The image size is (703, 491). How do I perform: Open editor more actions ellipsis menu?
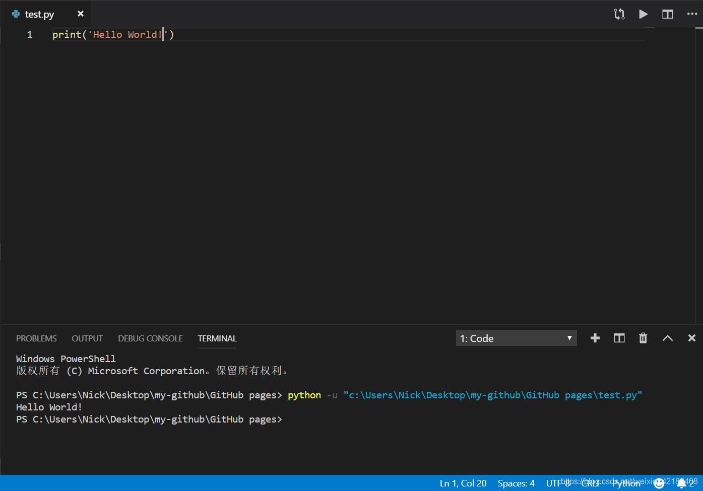pyautogui.click(x=692, y=14)
